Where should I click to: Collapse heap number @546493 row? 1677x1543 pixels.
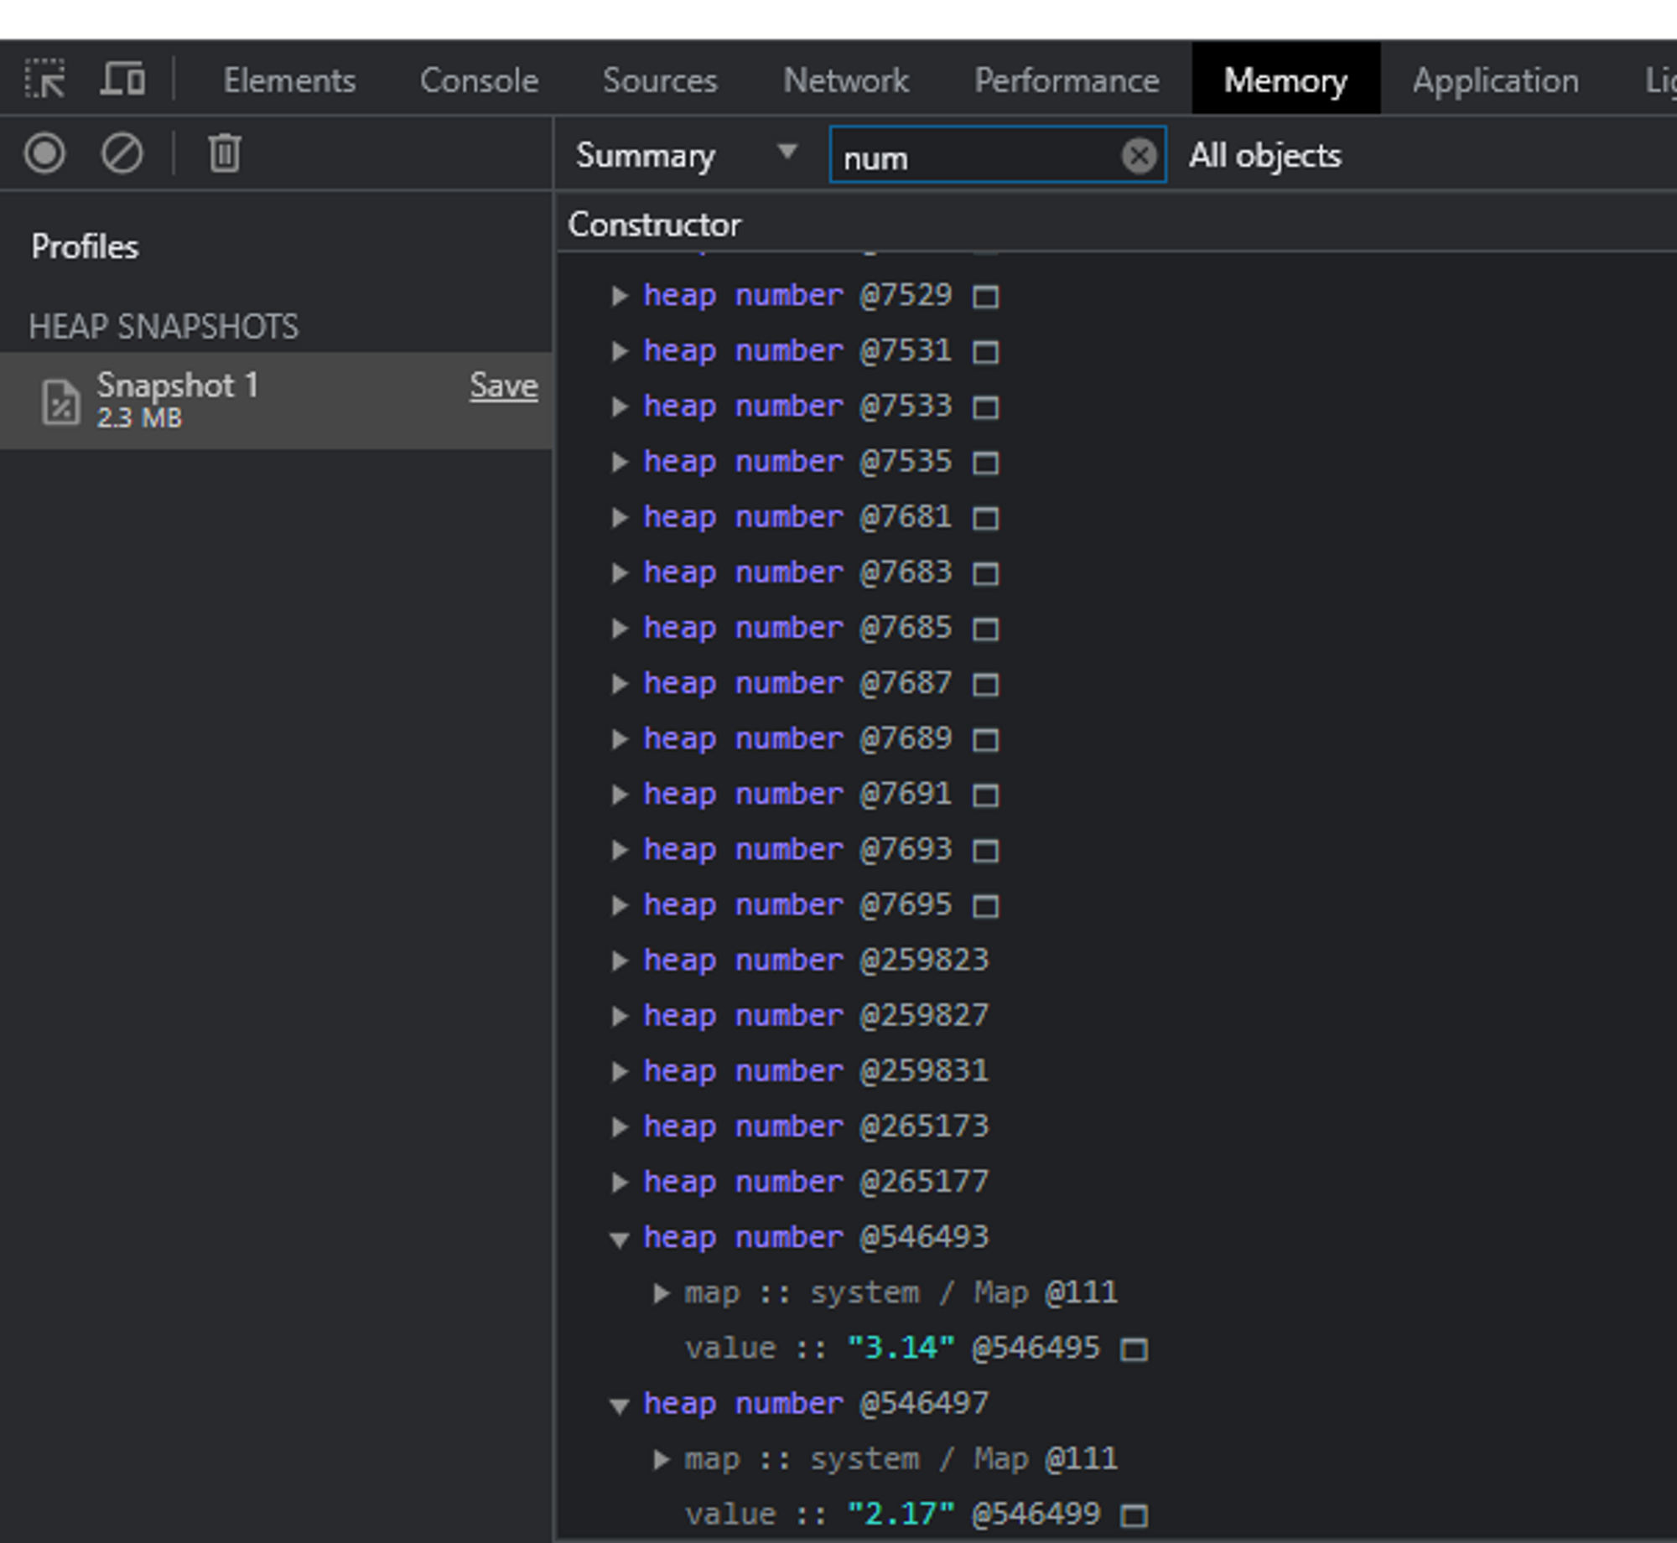click(620, 1240)
